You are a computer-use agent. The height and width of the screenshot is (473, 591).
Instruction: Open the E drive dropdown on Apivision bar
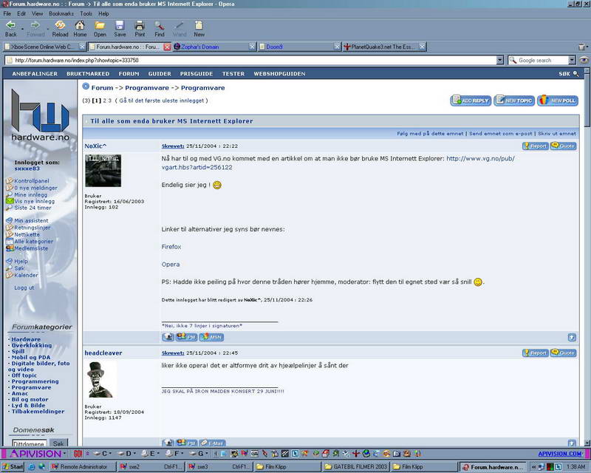click(x=158, y=453)
